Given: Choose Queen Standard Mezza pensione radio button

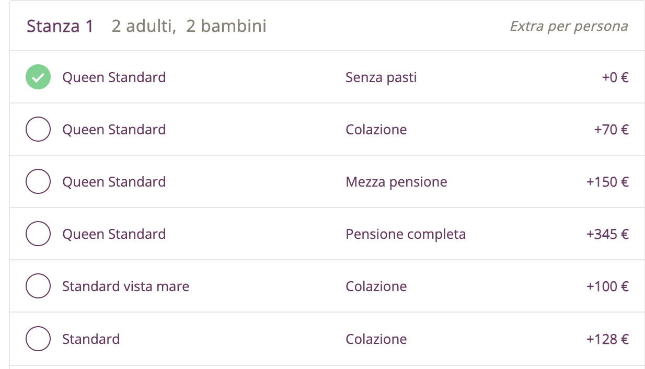Looking at the screenshot, I should coord(38,182).
